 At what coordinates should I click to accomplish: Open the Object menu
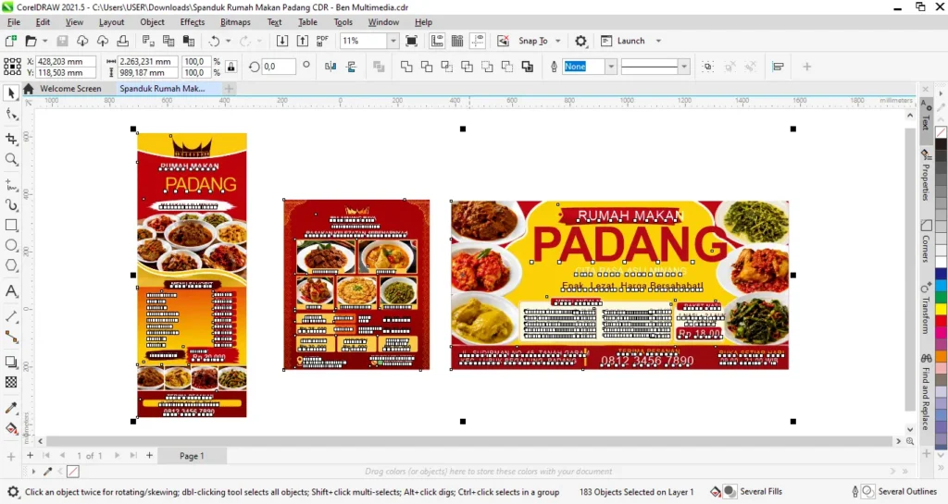coord(152,22)
